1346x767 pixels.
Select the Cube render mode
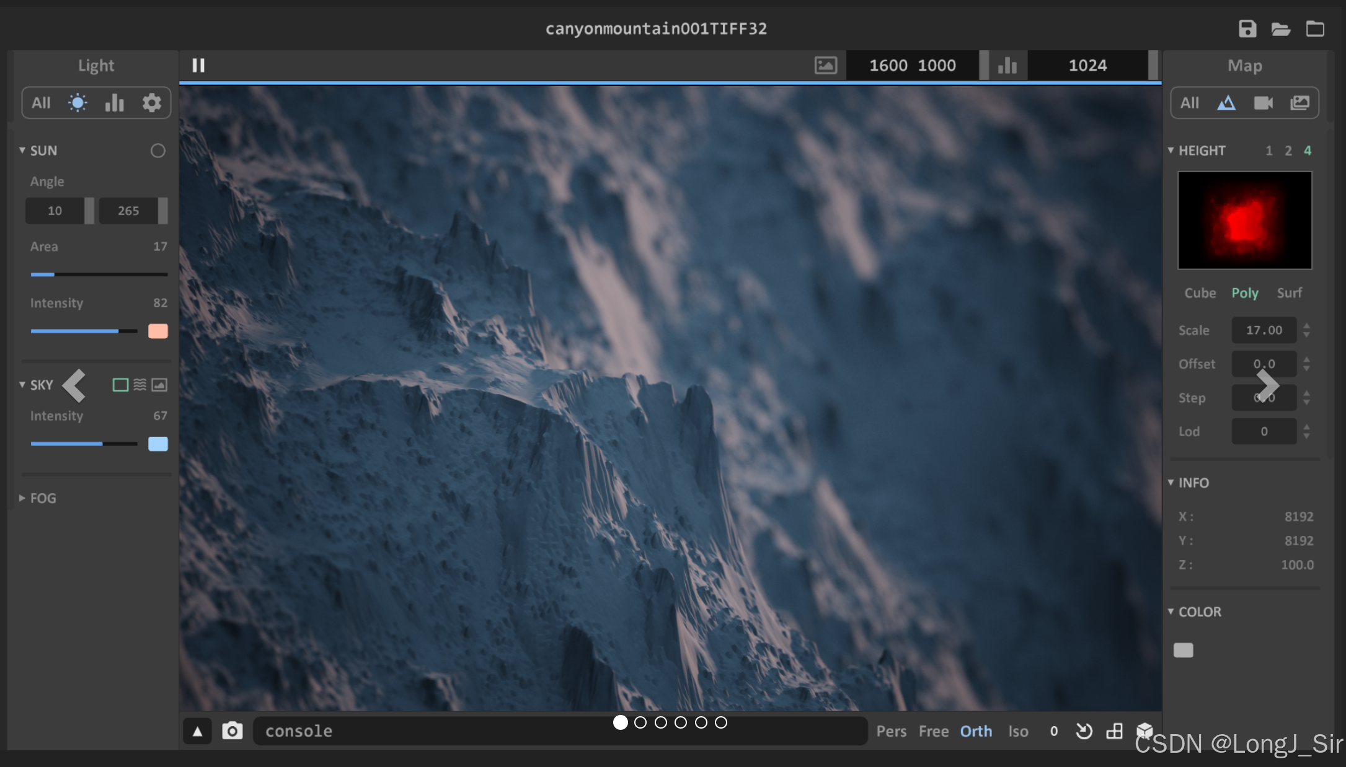point(1200,293)
